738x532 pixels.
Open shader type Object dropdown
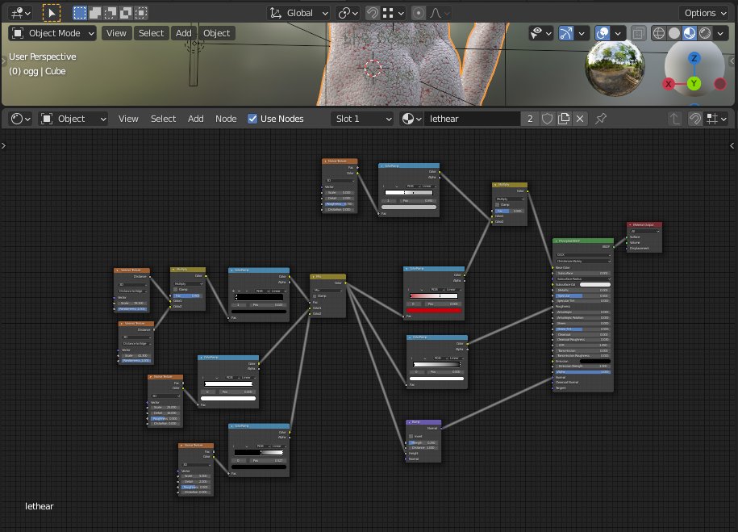pyautogui.click(x=73, y=119)
